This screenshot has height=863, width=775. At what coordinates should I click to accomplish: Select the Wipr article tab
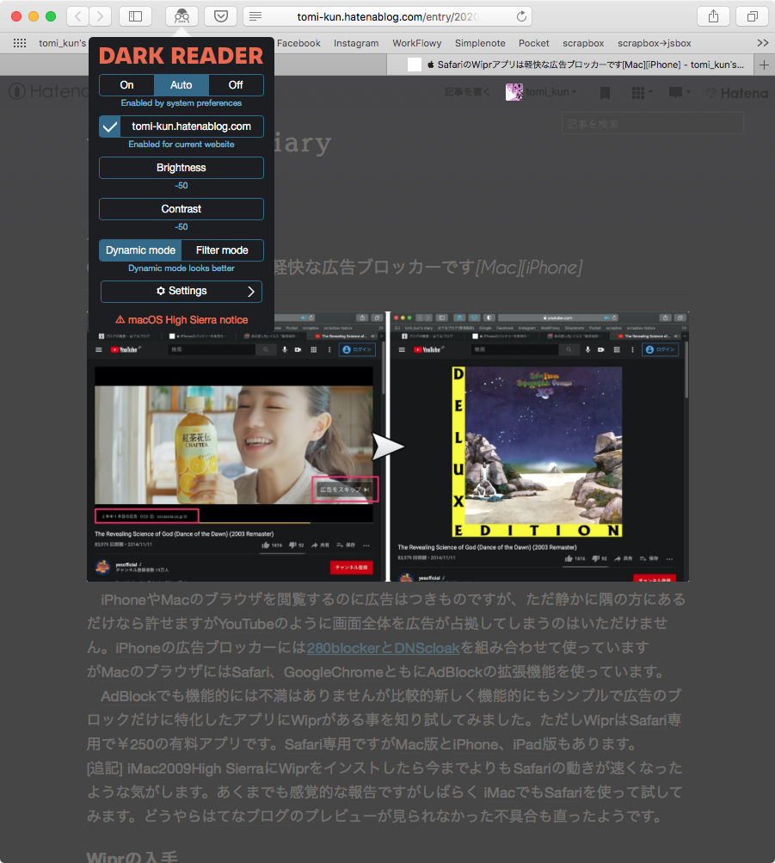click(570, 65)
